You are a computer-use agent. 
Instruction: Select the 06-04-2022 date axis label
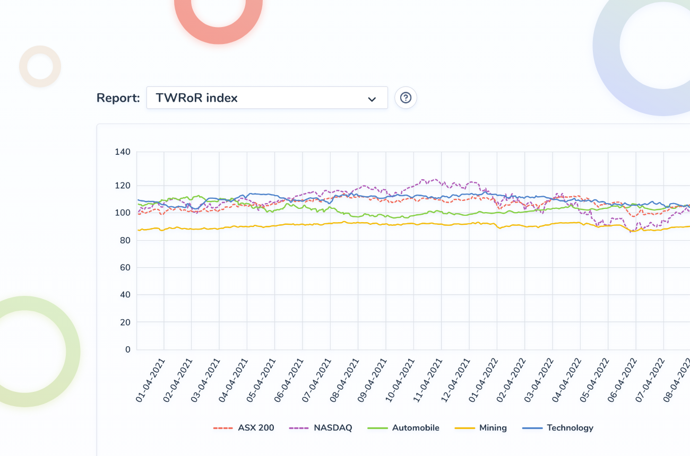point(622,381)
